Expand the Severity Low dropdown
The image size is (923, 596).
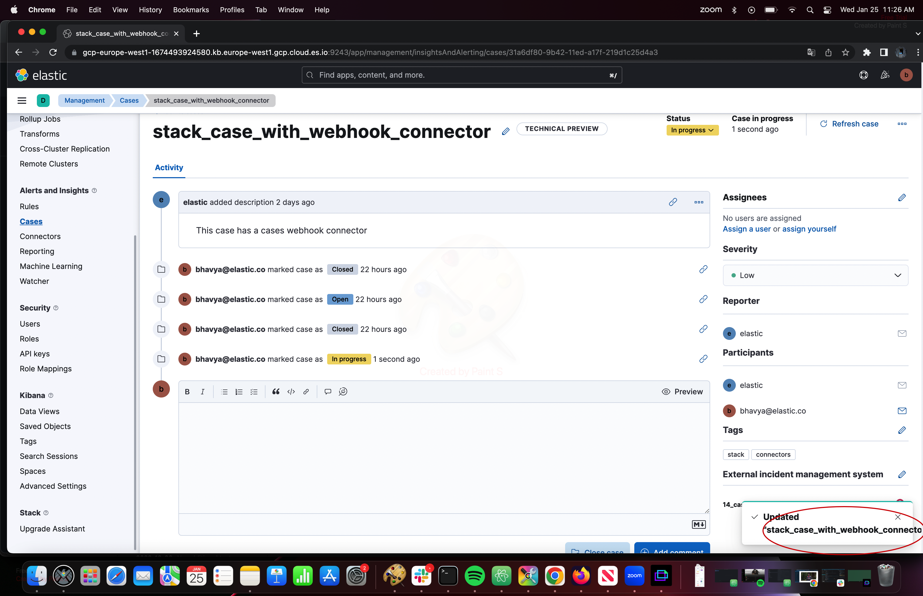click(815, 276)
